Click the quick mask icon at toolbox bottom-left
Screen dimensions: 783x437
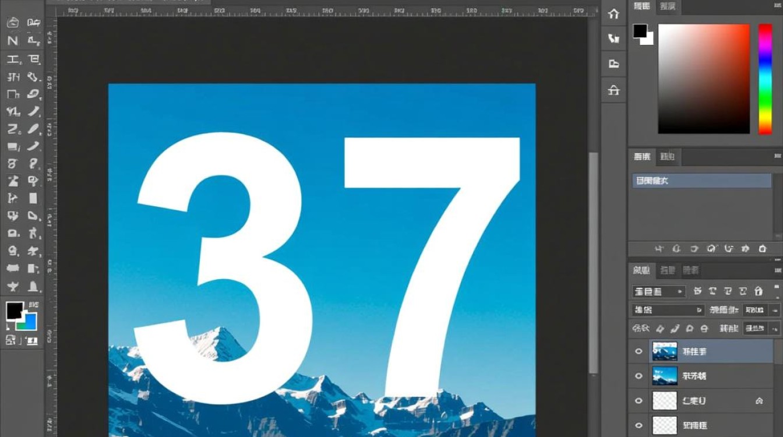click(x=12, y=340)
